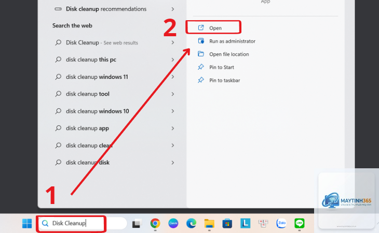Select 'disk cleanup windows 11' suggestion text
The image size is (379, 233).
tap(97, 77)
